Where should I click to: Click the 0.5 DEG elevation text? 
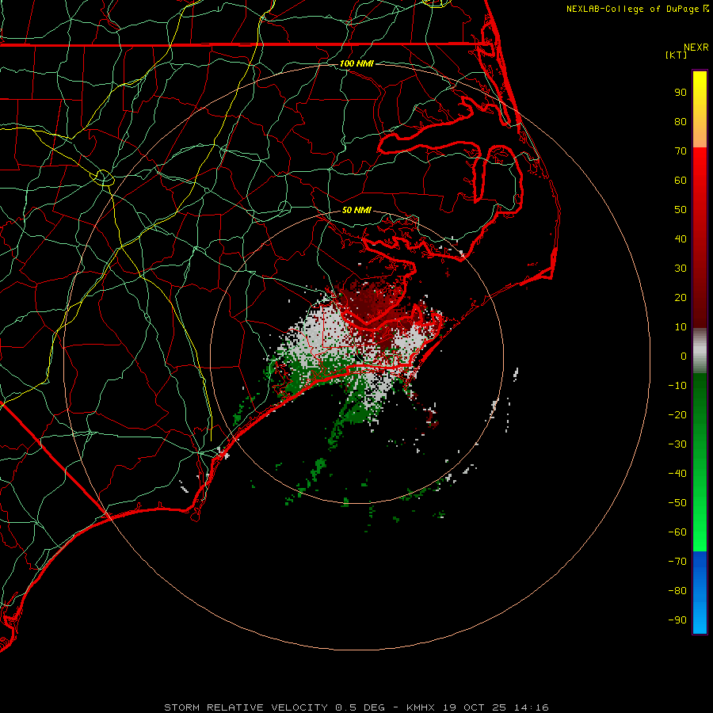(x=360, y=707)
